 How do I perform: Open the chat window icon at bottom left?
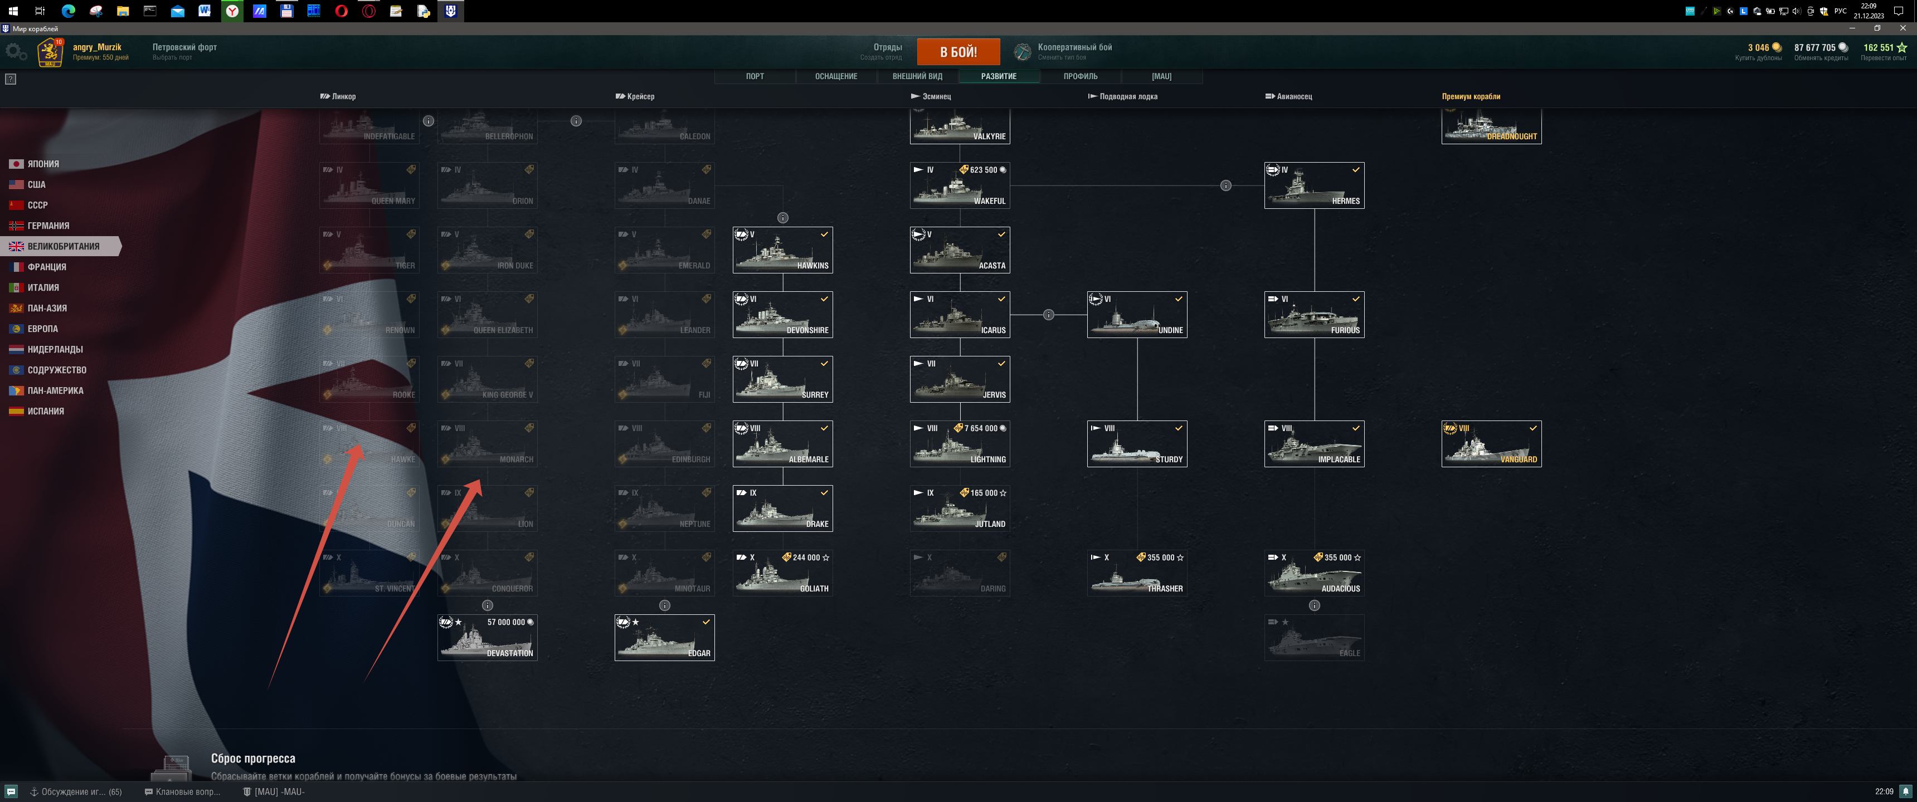pos(11,791)
